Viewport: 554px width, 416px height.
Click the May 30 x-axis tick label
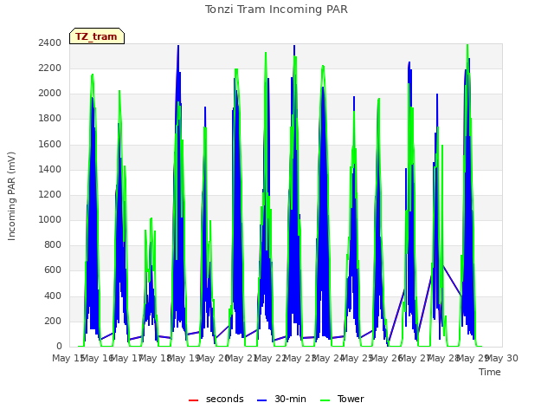point(502,359)
